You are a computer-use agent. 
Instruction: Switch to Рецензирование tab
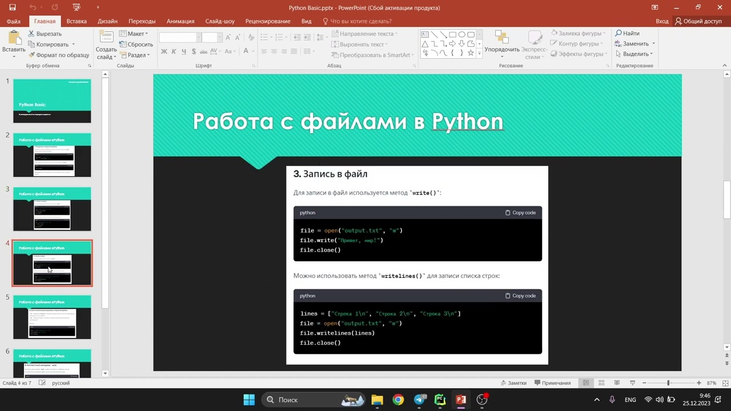(x=268, y=21)
